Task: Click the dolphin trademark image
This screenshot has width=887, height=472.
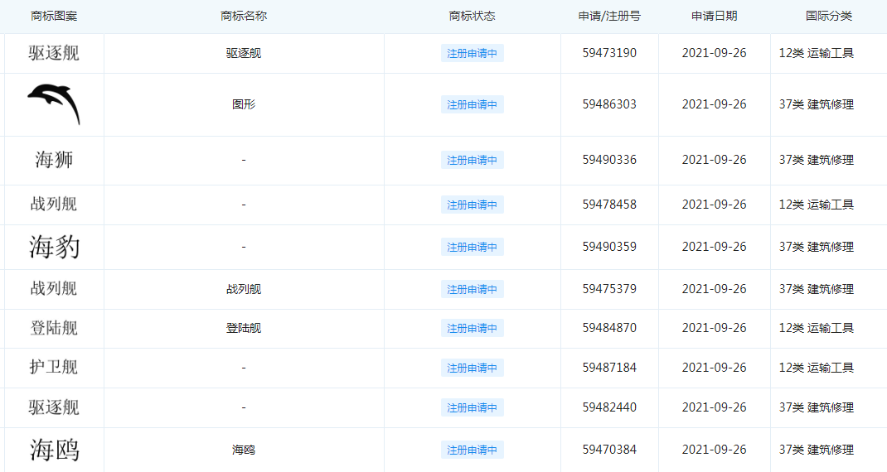Action: (54, 104)
